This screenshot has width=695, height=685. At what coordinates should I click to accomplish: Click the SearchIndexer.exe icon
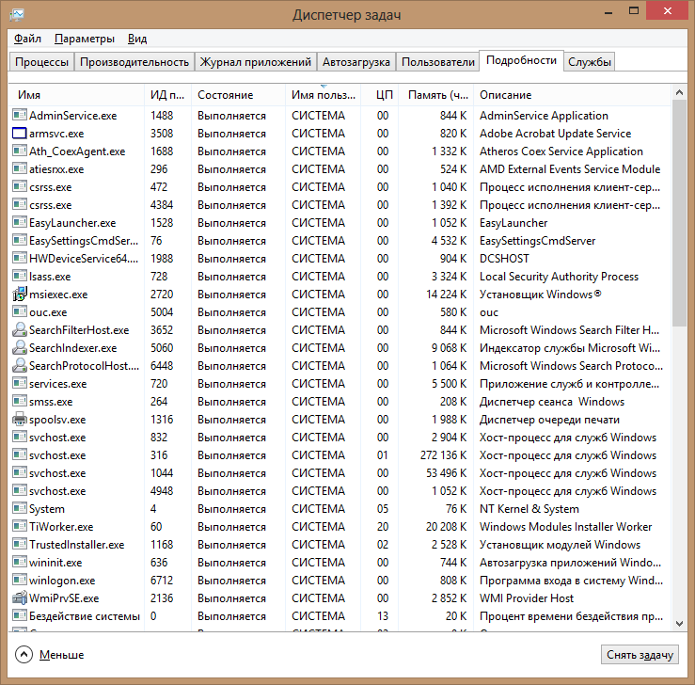coord(20,347)
